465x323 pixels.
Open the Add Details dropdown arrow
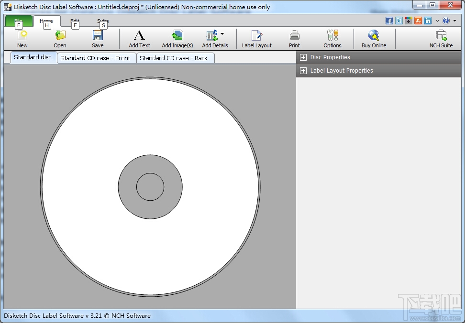tap(222, 34)
